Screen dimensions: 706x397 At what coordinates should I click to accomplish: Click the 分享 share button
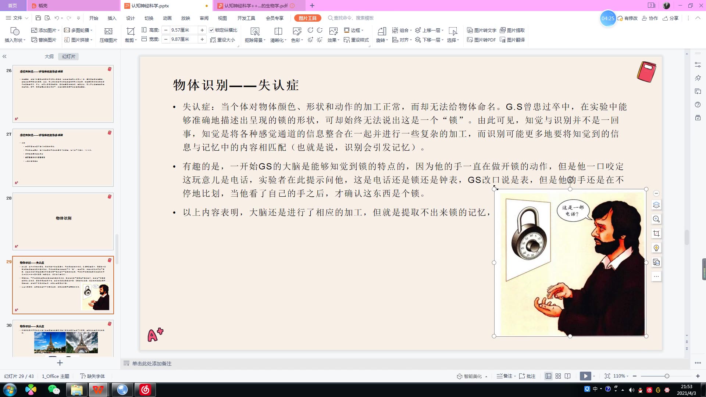point(671,18)
